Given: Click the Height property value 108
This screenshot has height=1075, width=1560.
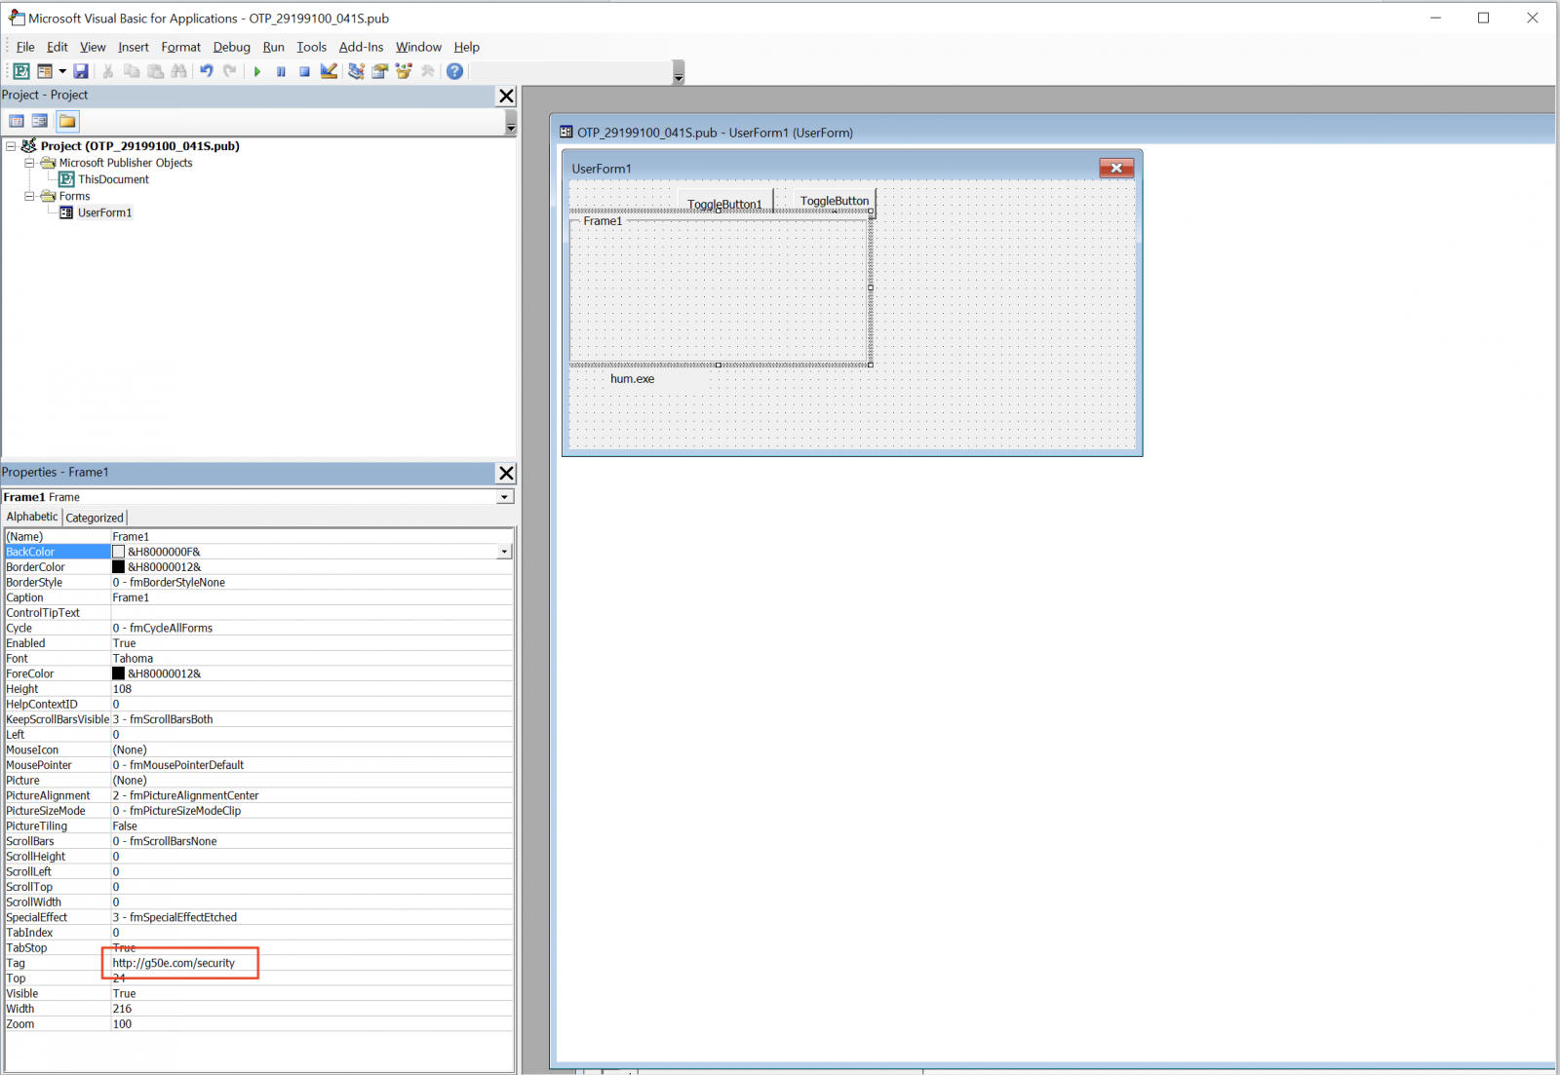Looking at the screenshot, I should [312, 689].
